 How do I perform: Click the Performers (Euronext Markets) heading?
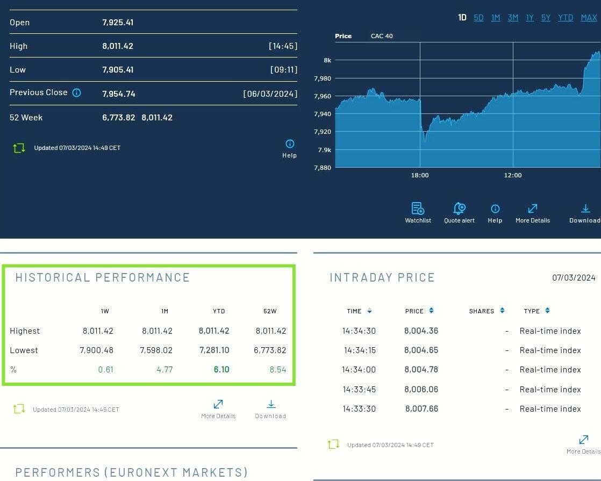pyautogui.click(x=132, y=472)
